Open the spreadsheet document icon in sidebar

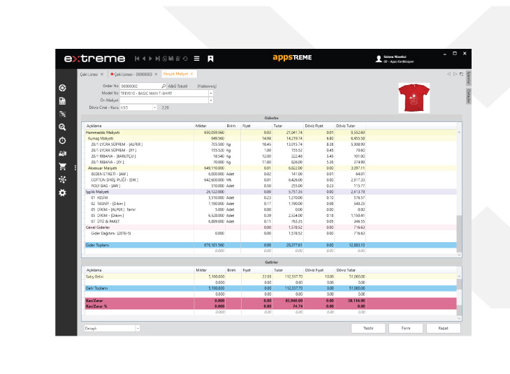62,101
